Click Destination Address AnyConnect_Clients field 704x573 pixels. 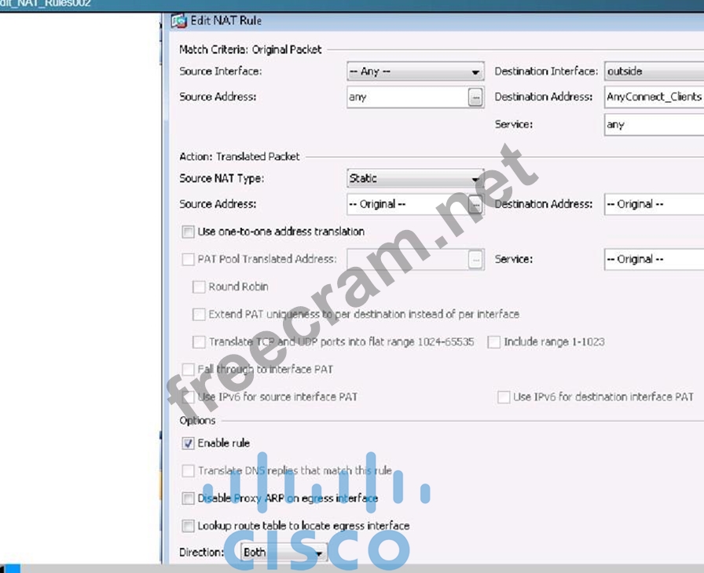(652, 97)
